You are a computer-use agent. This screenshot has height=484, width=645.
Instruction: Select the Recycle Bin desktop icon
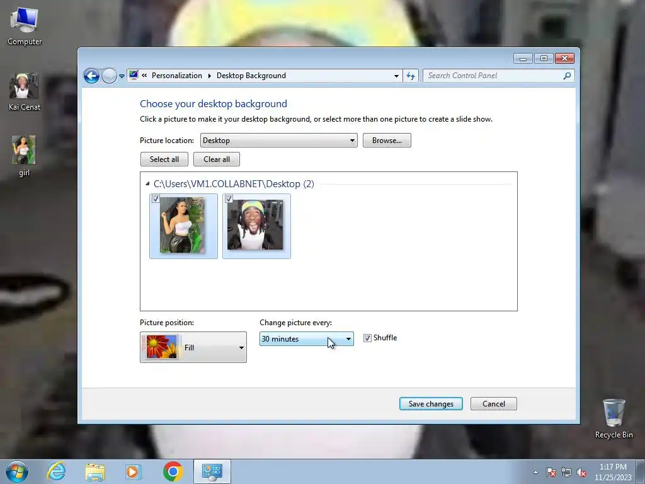(x=614, y=418)
